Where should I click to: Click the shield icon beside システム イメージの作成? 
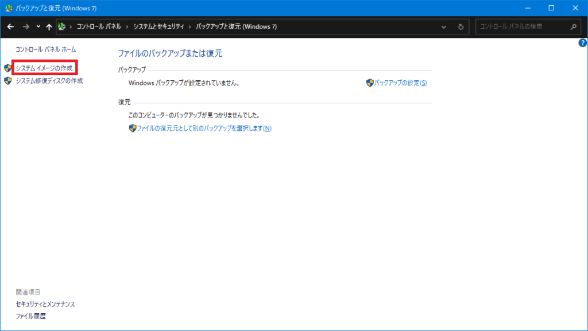click(8, 68)
